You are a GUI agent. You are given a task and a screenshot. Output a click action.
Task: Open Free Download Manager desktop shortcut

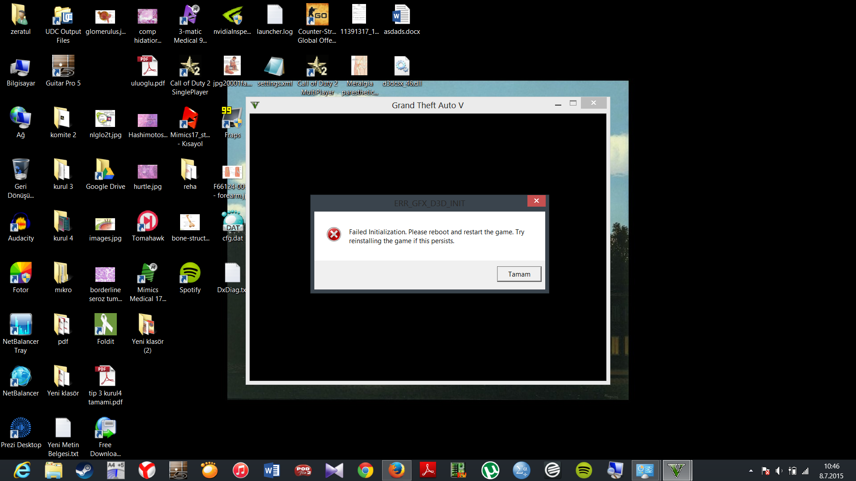click(105, 437)
